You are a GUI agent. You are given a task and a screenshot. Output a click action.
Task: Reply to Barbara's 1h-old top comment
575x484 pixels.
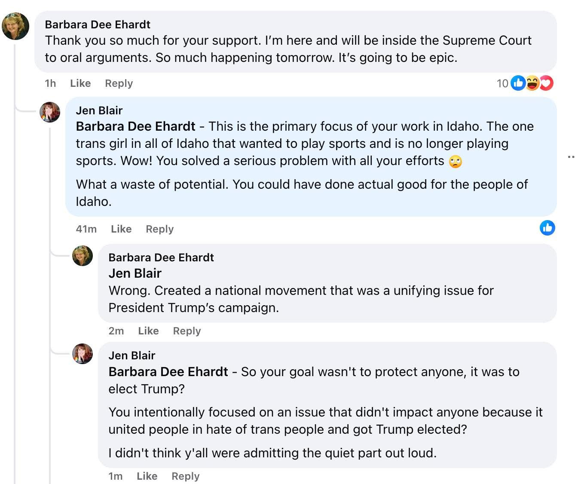[119, 83]
